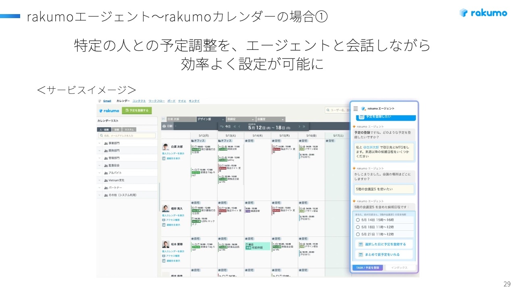Image resolution: width=516 pixels, height=290 pixels.
Task: Expand the その他（システム利用） group
Action: (x=100, y=195)
